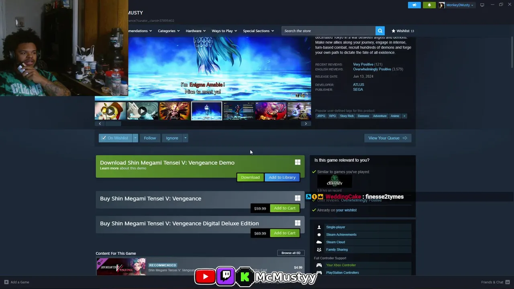
Task: Open the Special Sections dropdown
Action: (x=258, y=31)
